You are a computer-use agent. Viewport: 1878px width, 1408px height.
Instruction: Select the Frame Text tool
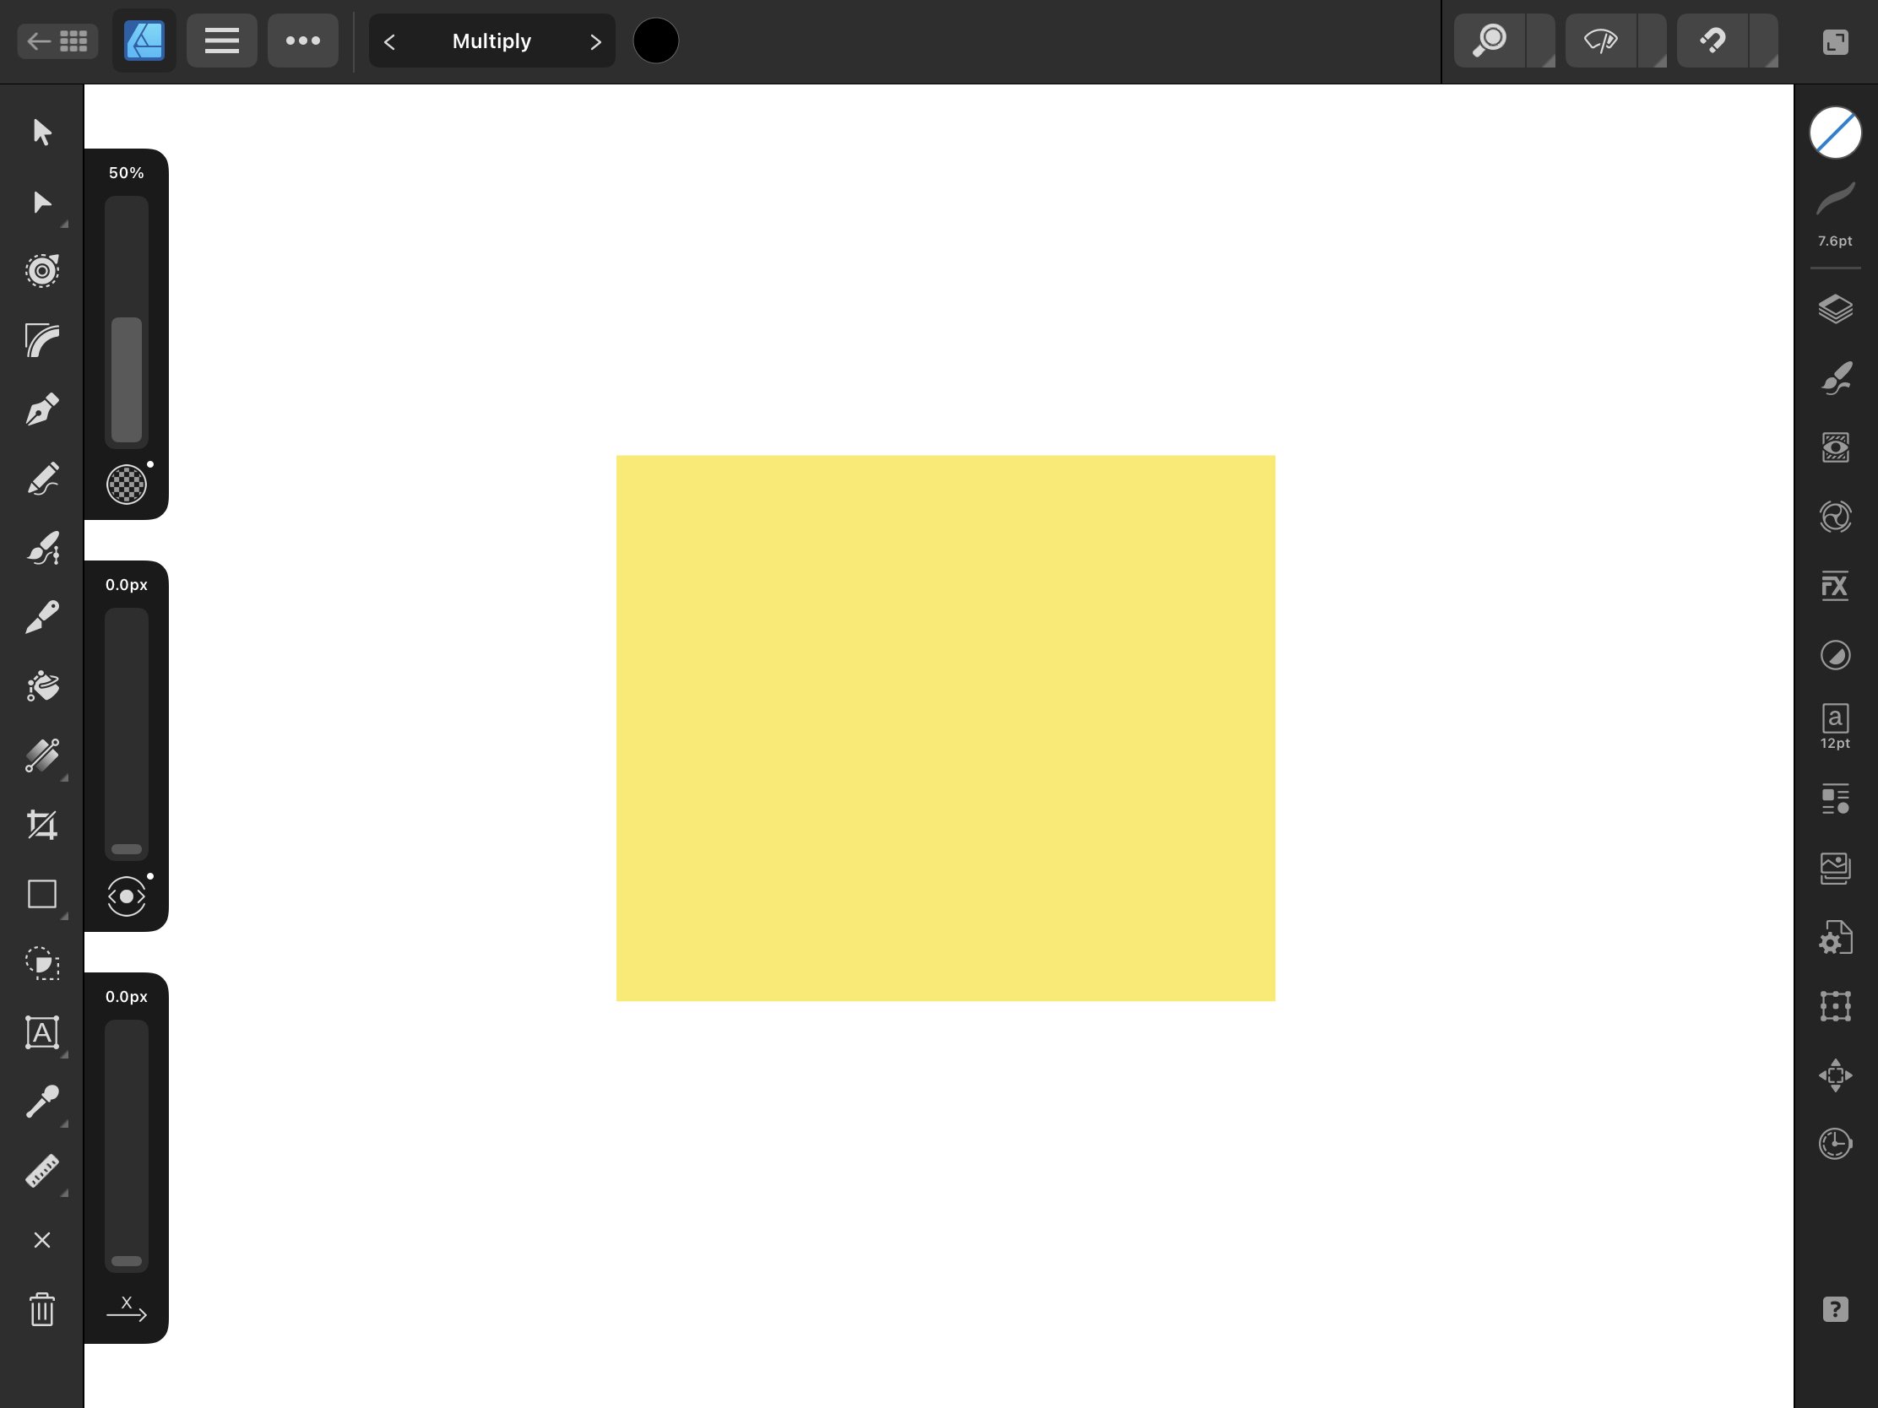[41, 1032]
